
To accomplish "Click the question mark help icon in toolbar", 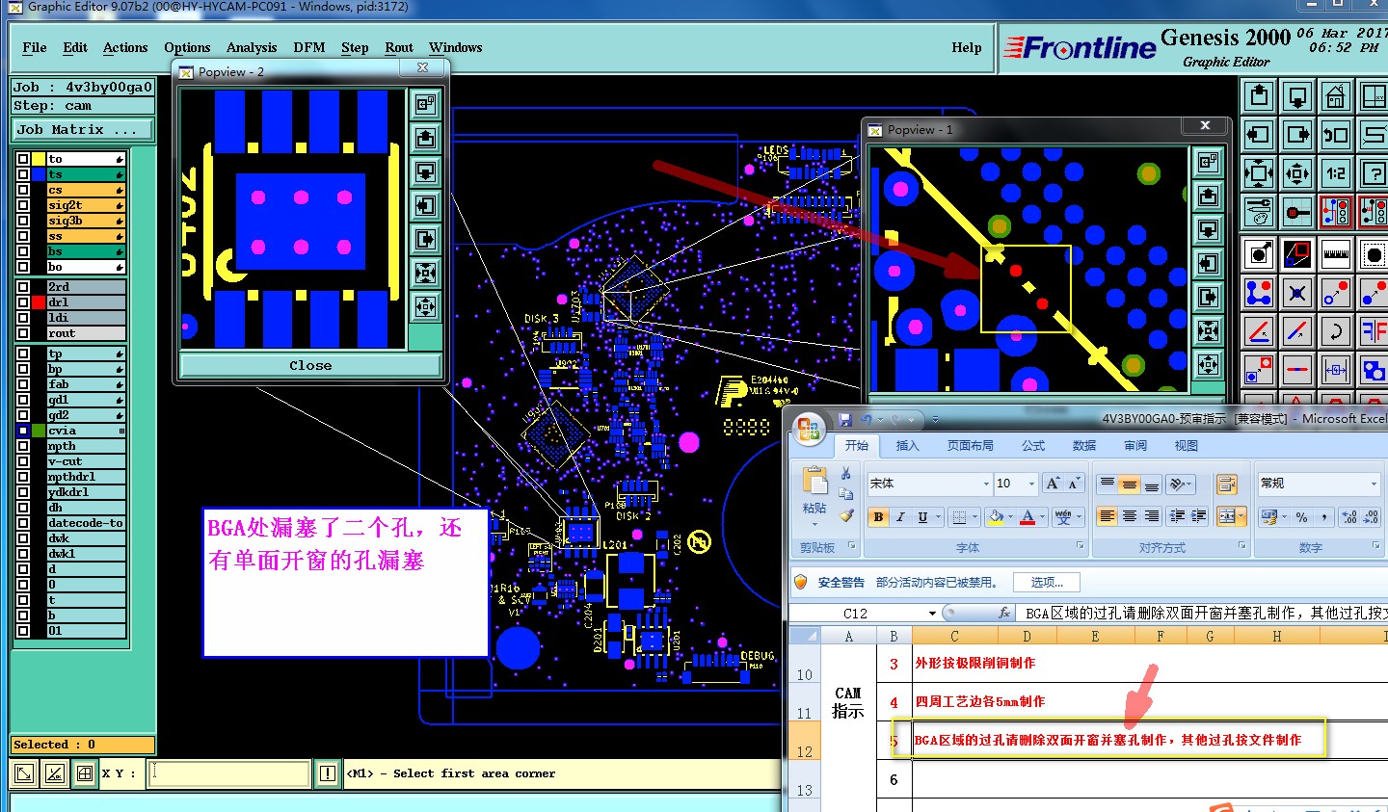I will (1374, 173).
